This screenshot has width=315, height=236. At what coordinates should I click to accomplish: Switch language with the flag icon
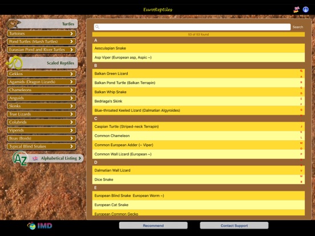[x=296, y=10]
